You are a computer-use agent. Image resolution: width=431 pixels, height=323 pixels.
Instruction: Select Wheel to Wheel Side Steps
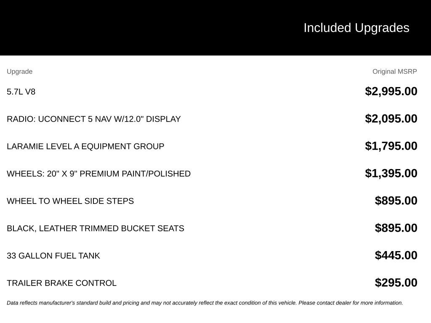[70, 201]
